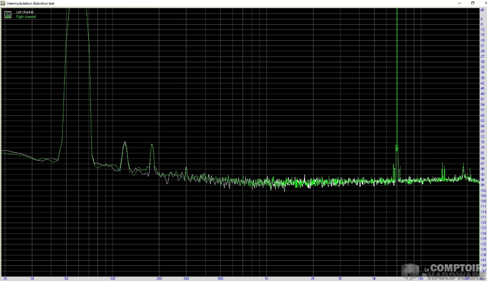
Task: Minimize the Intermodulation distortion test window
Action: pyautogui.click(x=460, y=3)
